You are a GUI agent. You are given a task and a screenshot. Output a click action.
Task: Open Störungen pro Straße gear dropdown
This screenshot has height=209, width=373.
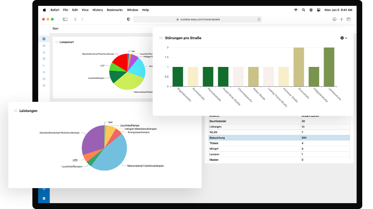(x=343, y=38)
